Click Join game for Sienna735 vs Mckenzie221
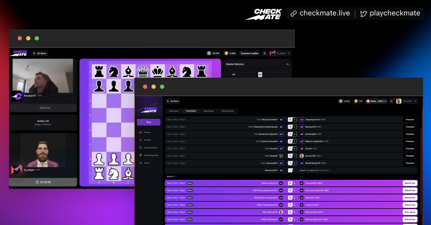This screenshot has height=225, width=431. [410, 212]
